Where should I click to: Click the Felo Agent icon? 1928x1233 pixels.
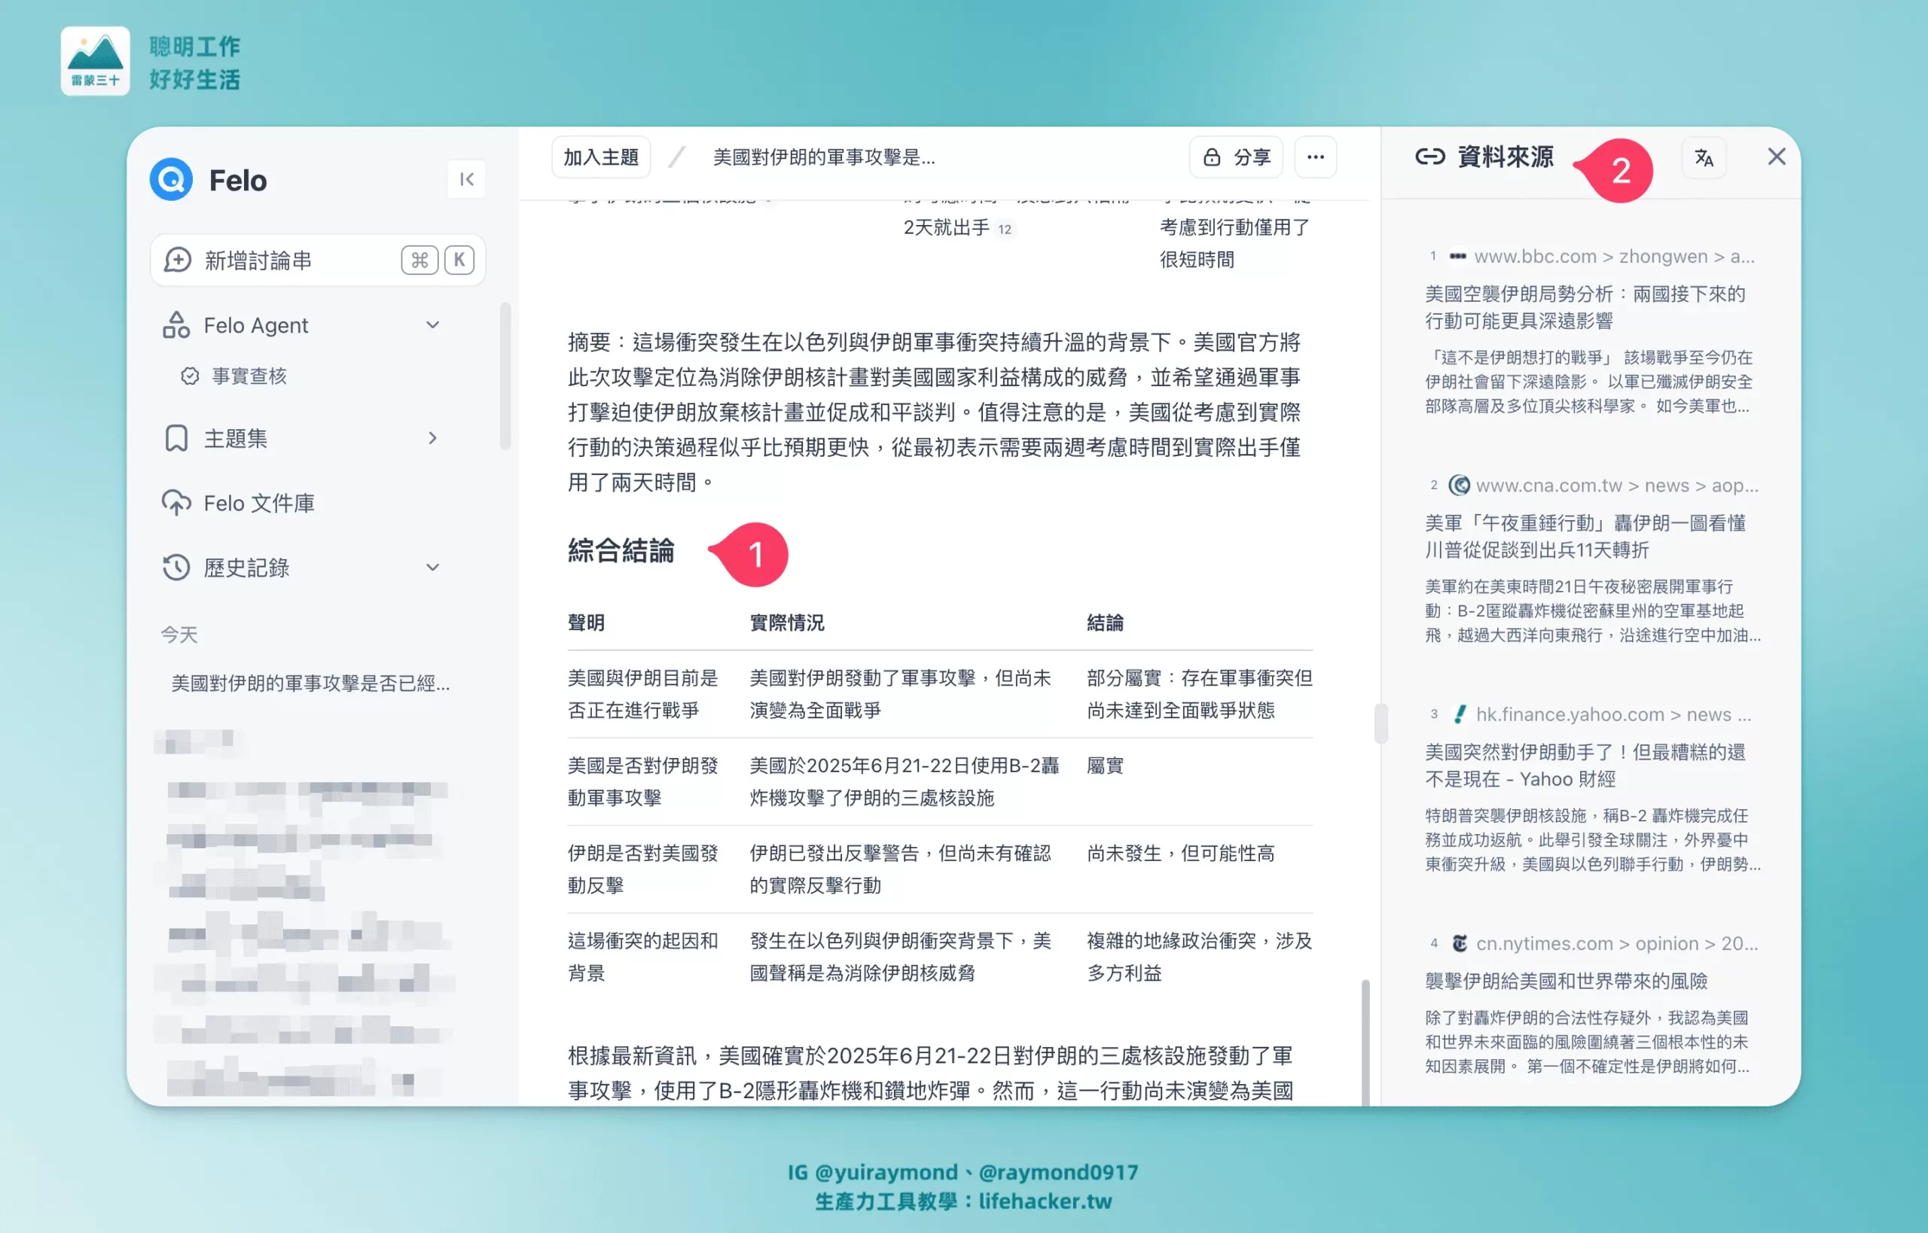tap(176, 325)
